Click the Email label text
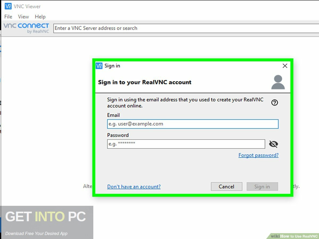Image resolution: width=319 pixels, height=239 pixels. 113,115
